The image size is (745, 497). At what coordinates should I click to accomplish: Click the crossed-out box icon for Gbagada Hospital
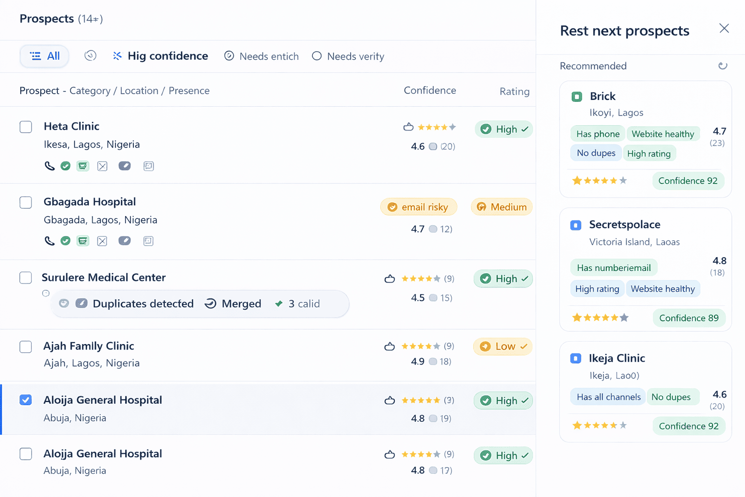(x=102, y=241)
